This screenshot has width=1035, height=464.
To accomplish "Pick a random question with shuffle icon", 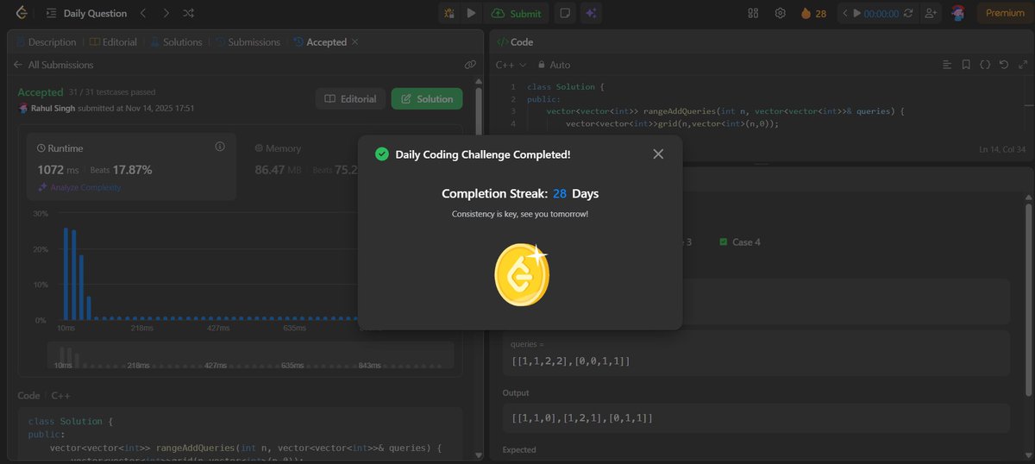I will (189, 13).
